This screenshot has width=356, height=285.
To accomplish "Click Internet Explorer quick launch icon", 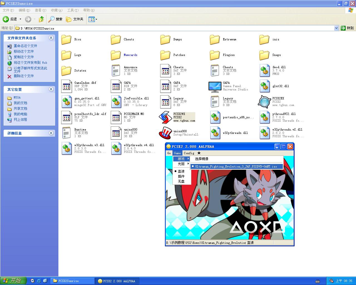I will coord(39,281).
